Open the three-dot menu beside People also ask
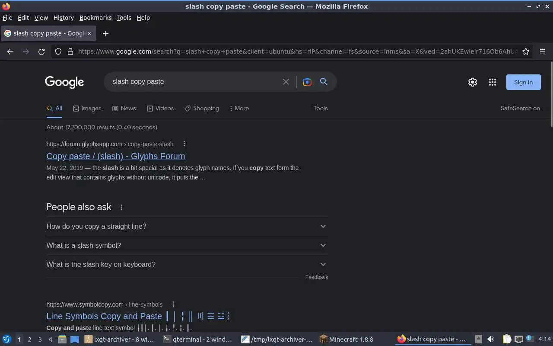Viewport: 553px width, 346px height. 121,207
